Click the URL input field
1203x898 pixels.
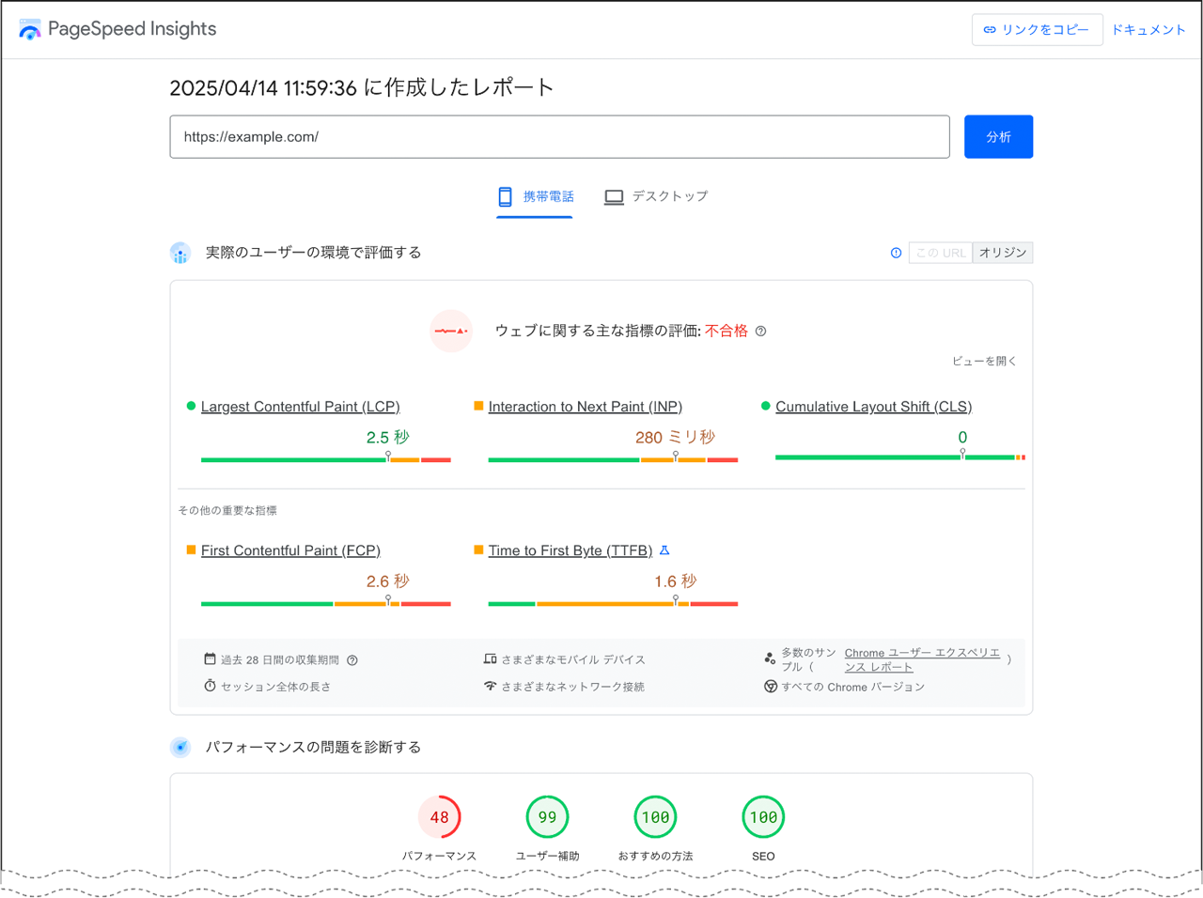559,137
